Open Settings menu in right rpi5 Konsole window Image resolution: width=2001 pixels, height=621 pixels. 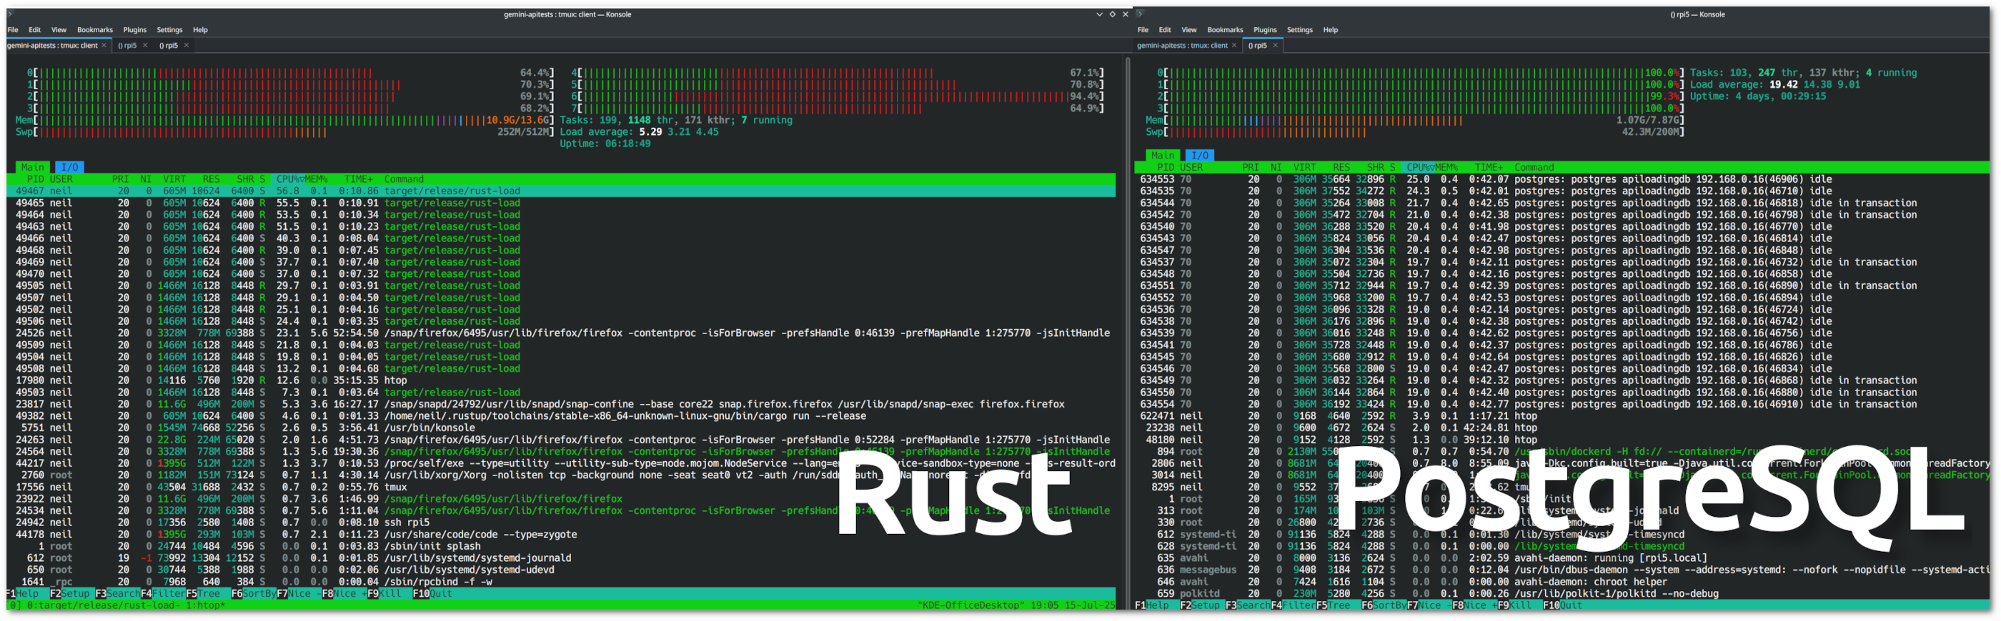pos(1299,29)
